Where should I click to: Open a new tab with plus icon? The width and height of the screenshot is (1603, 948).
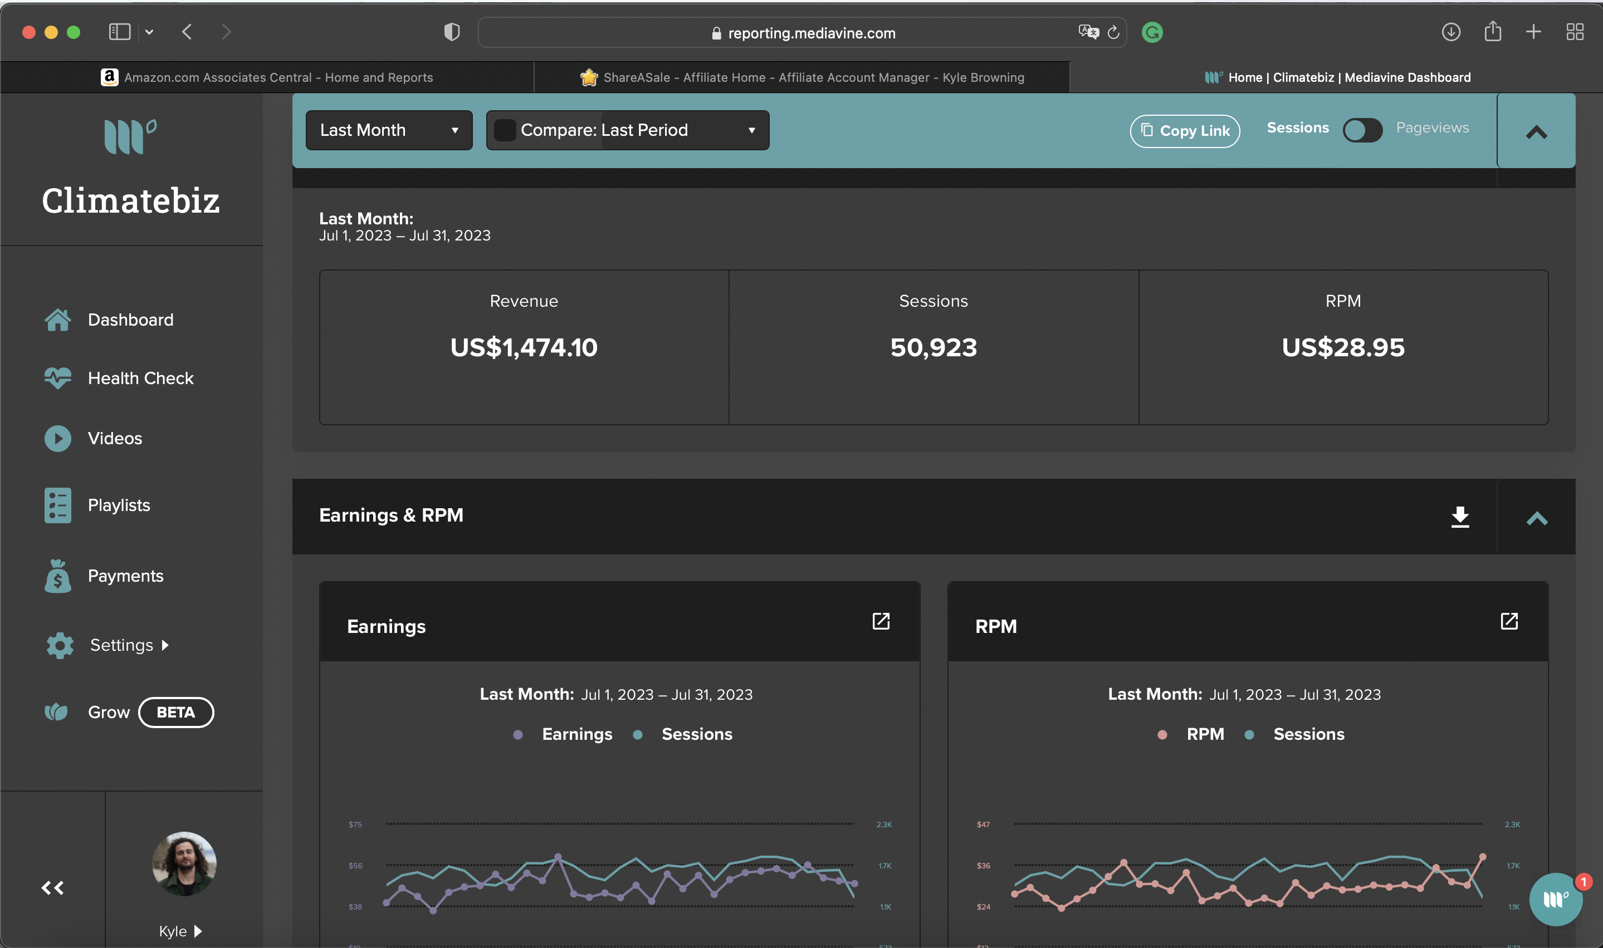coord(1533,32)
